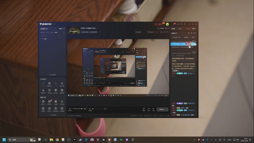Click the shield indicator with red number
Viewport: 254px width, 143px height.
pyautogui.click(x=153, y=32)
